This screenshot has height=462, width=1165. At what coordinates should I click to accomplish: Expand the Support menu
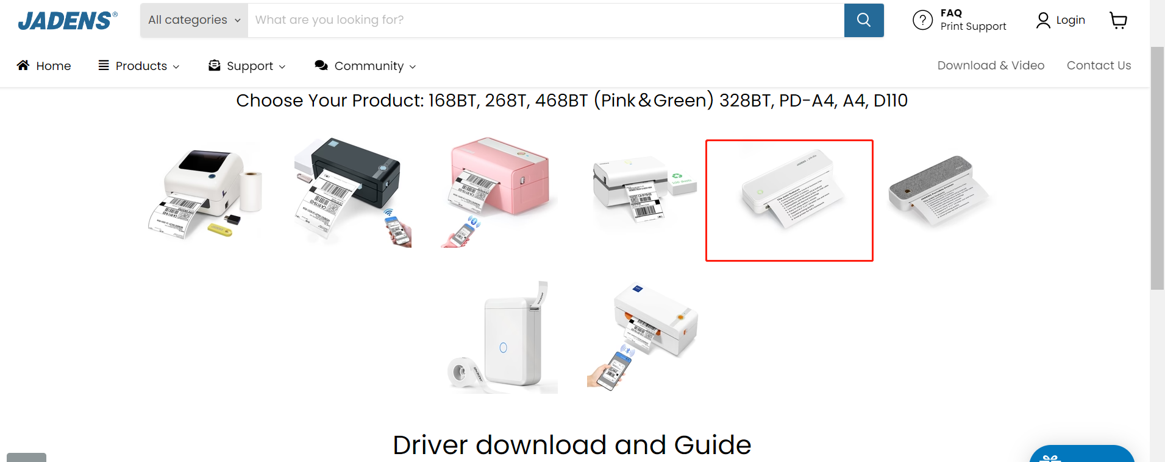(x=247, y=66)
